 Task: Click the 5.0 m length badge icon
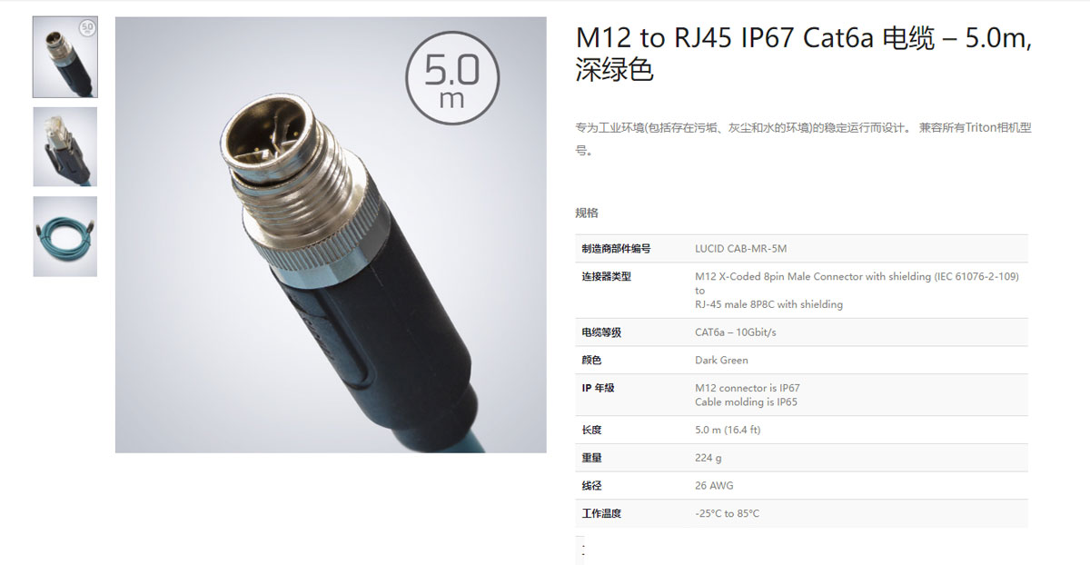pos(452,79)
